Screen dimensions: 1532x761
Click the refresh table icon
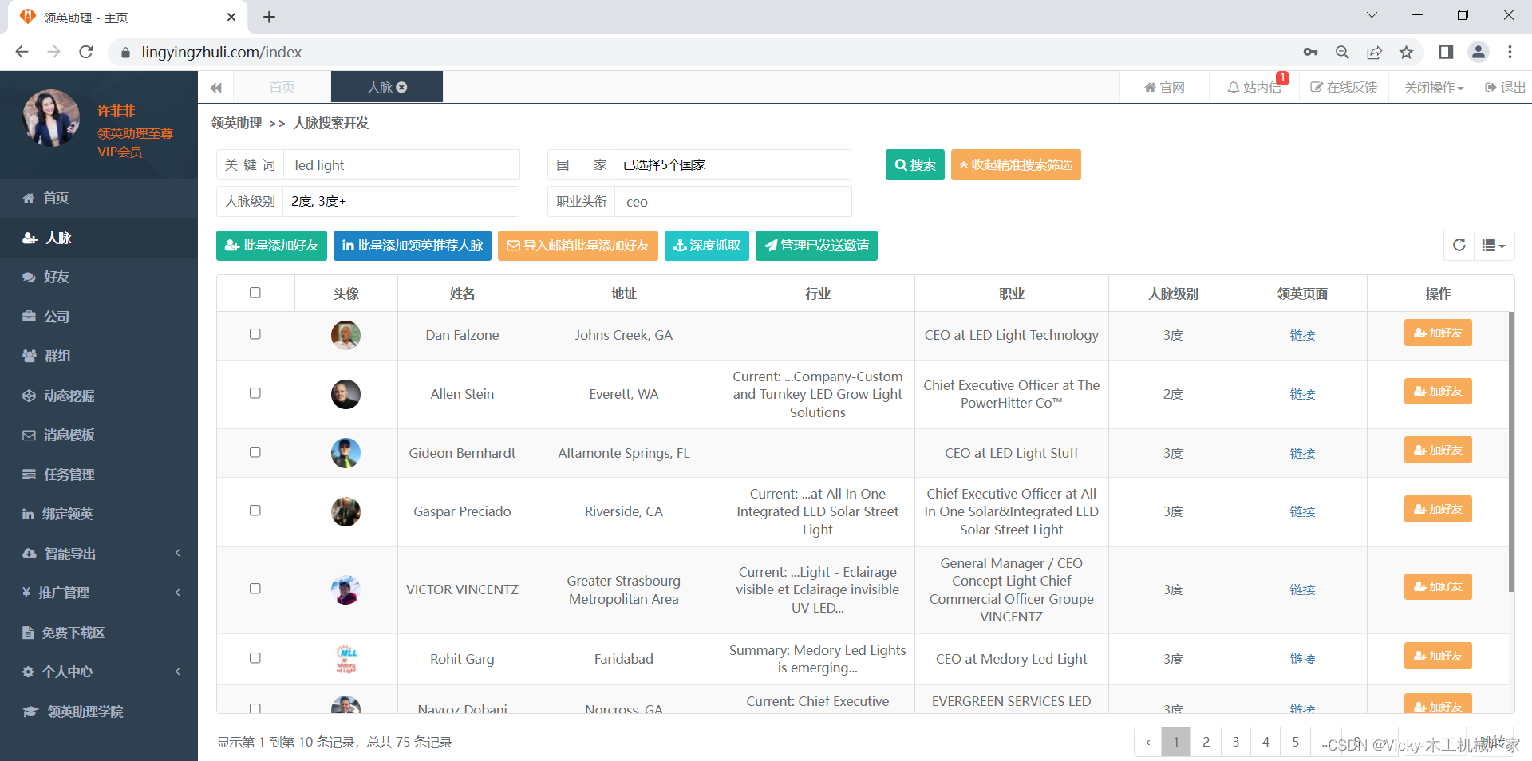[x=1459, y=246]
